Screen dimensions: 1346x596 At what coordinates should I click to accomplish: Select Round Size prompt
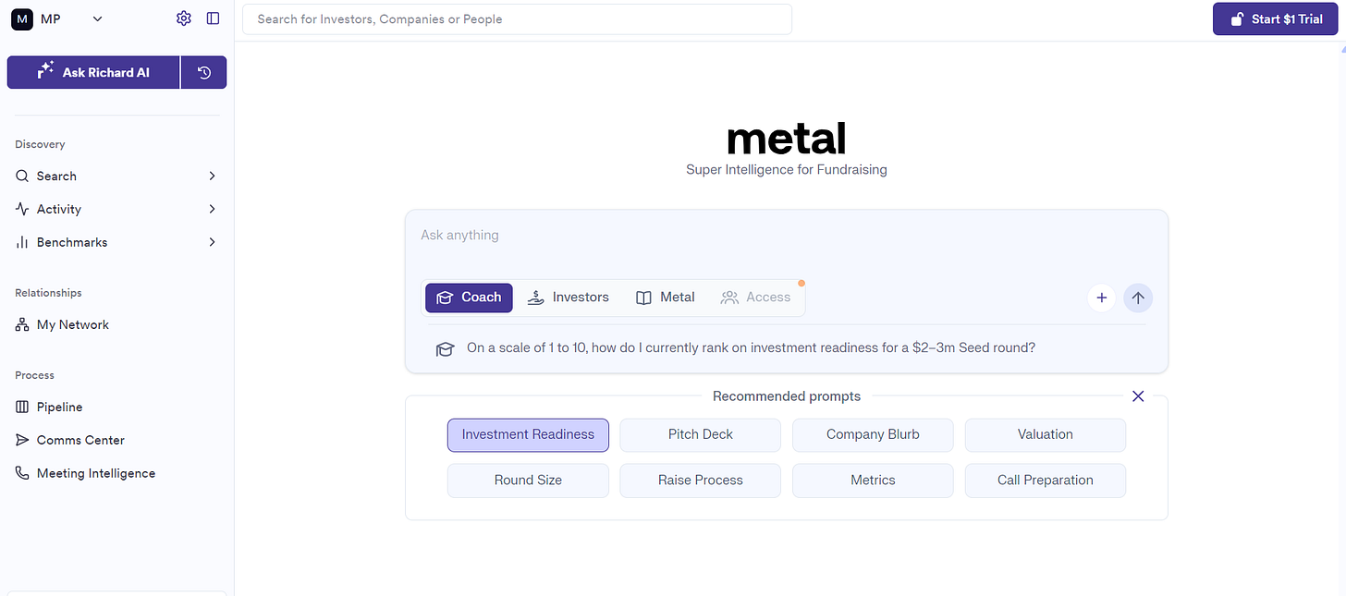click(x=528, y=480)
